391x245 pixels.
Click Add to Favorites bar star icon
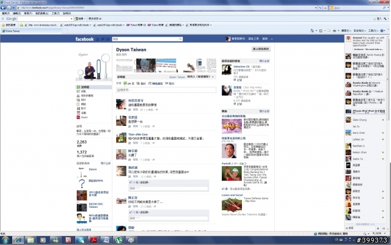[21, 25]
